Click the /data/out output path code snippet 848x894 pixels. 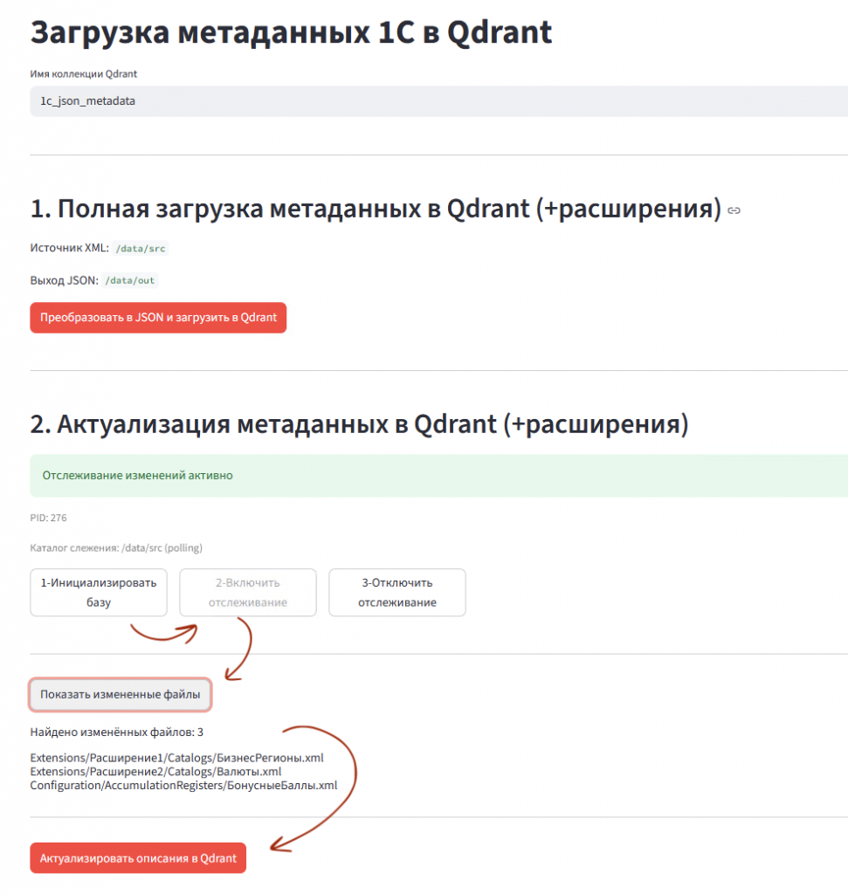click(128, 281)
